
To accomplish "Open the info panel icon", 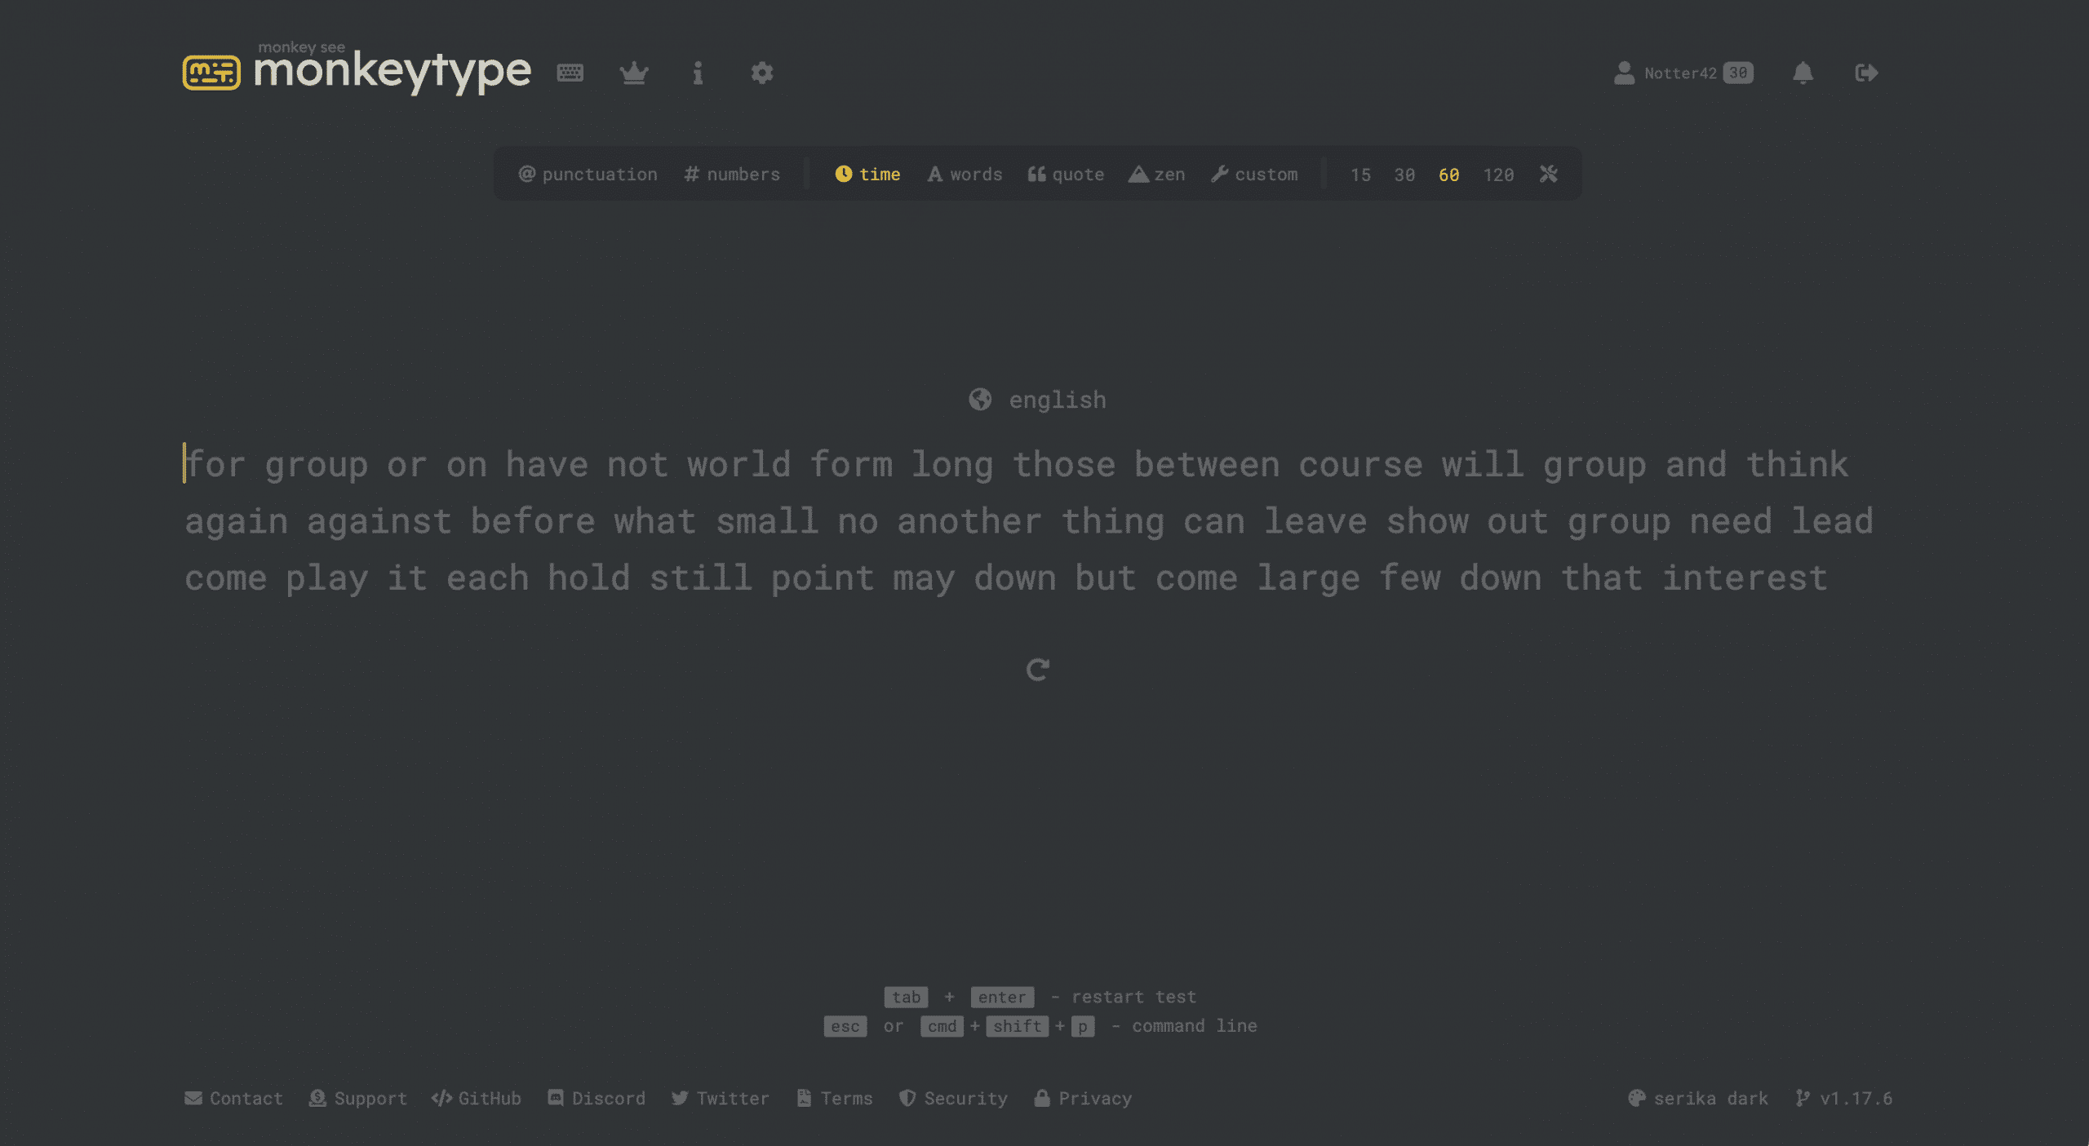I will [x=697, y=72].
